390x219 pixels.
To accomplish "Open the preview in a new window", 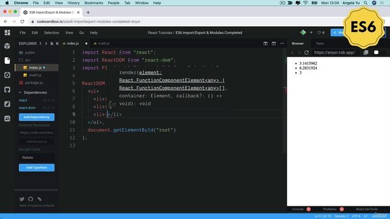I will click(366, 52).
